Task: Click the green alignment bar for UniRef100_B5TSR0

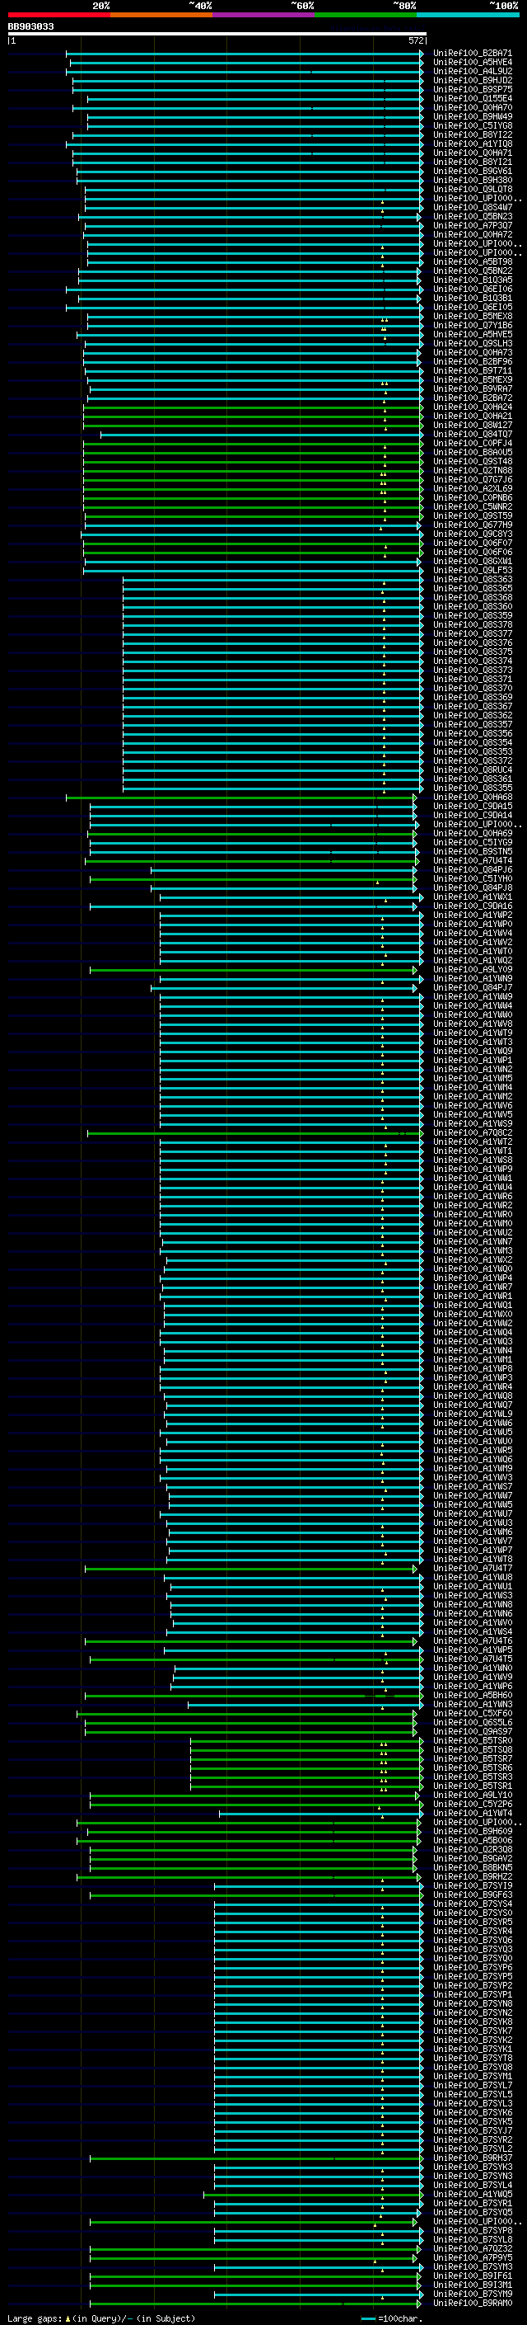Action: (306, 1740)
